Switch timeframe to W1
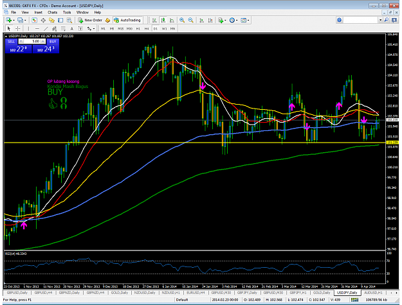This screenshot has height=305, width=402. pyautogui.click(x=164, y=29)
